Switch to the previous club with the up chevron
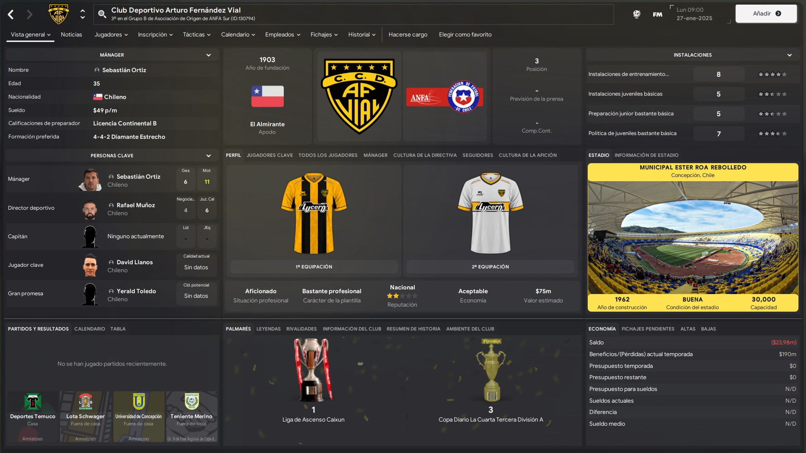The image size is (806, 453). [x=83, y=11]
